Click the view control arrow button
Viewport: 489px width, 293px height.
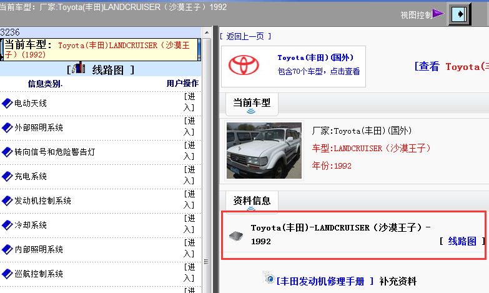(x=460, y=14)
